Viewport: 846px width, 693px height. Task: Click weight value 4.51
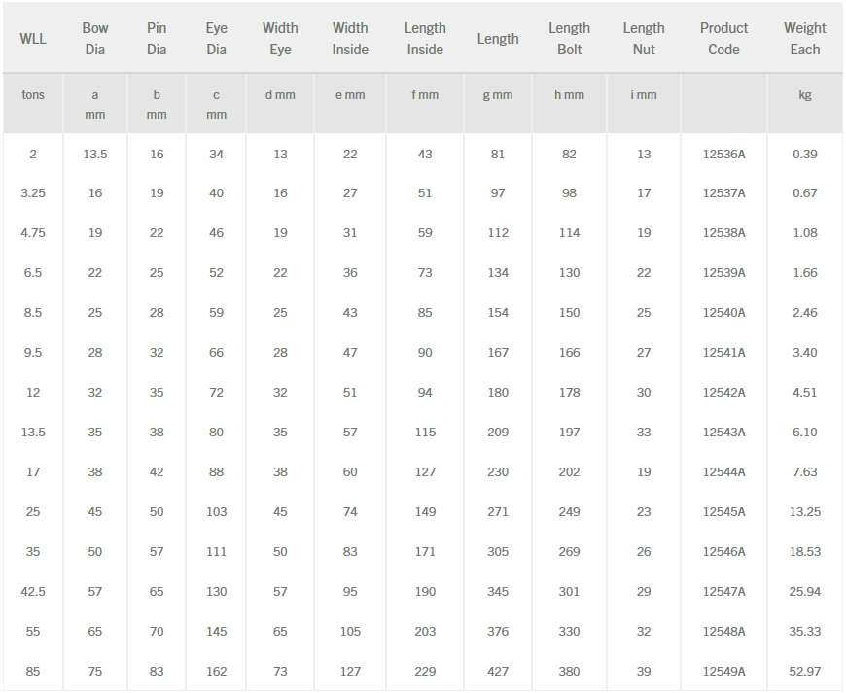pos(804,393)
